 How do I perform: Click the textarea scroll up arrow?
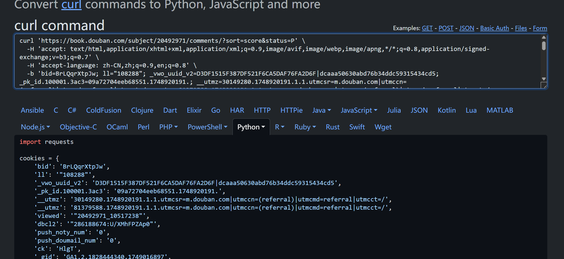[544, 37]
